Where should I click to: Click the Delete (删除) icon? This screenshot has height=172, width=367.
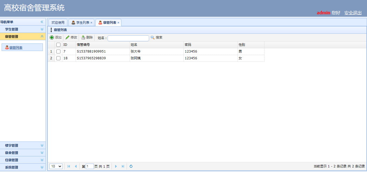83,37
